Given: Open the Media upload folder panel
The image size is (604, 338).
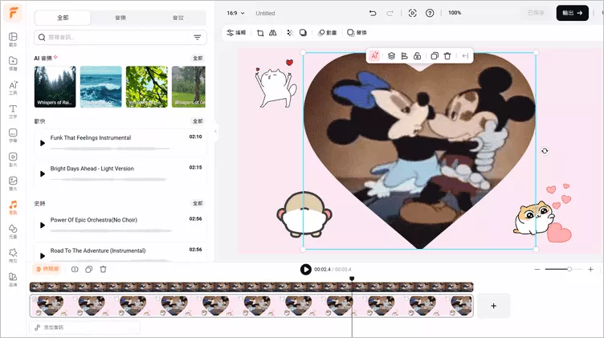Looking at the screenshot, I should coord(13,63).
